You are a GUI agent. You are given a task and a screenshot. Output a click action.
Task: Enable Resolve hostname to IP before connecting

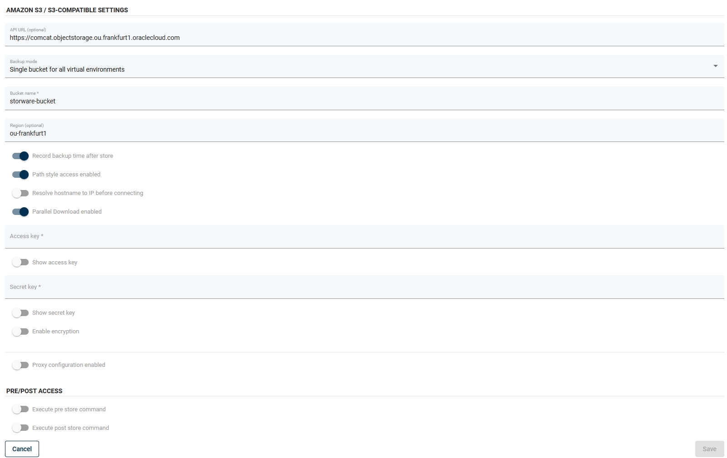[20, 193]
